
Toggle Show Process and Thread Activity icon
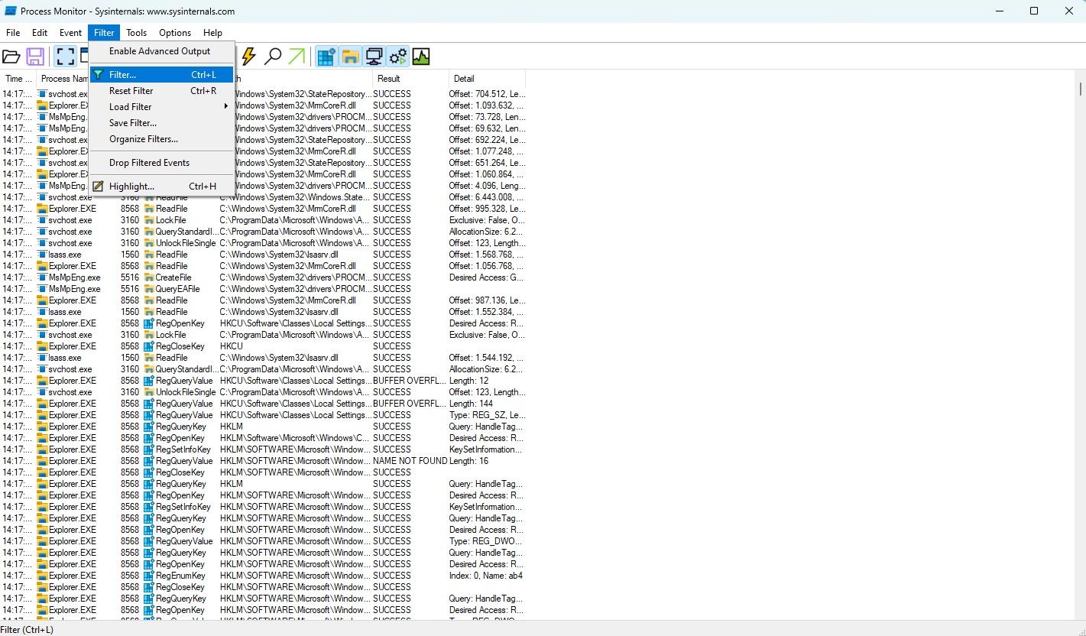(397, 57)
